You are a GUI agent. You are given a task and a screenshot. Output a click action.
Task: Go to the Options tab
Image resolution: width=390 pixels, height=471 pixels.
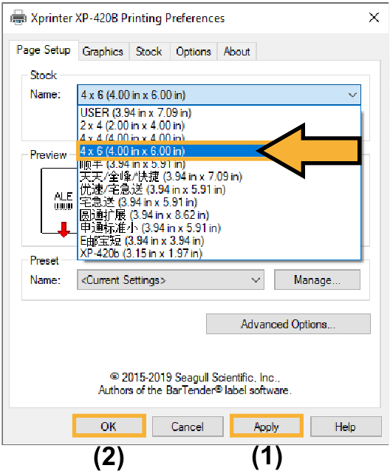[194, 51]
